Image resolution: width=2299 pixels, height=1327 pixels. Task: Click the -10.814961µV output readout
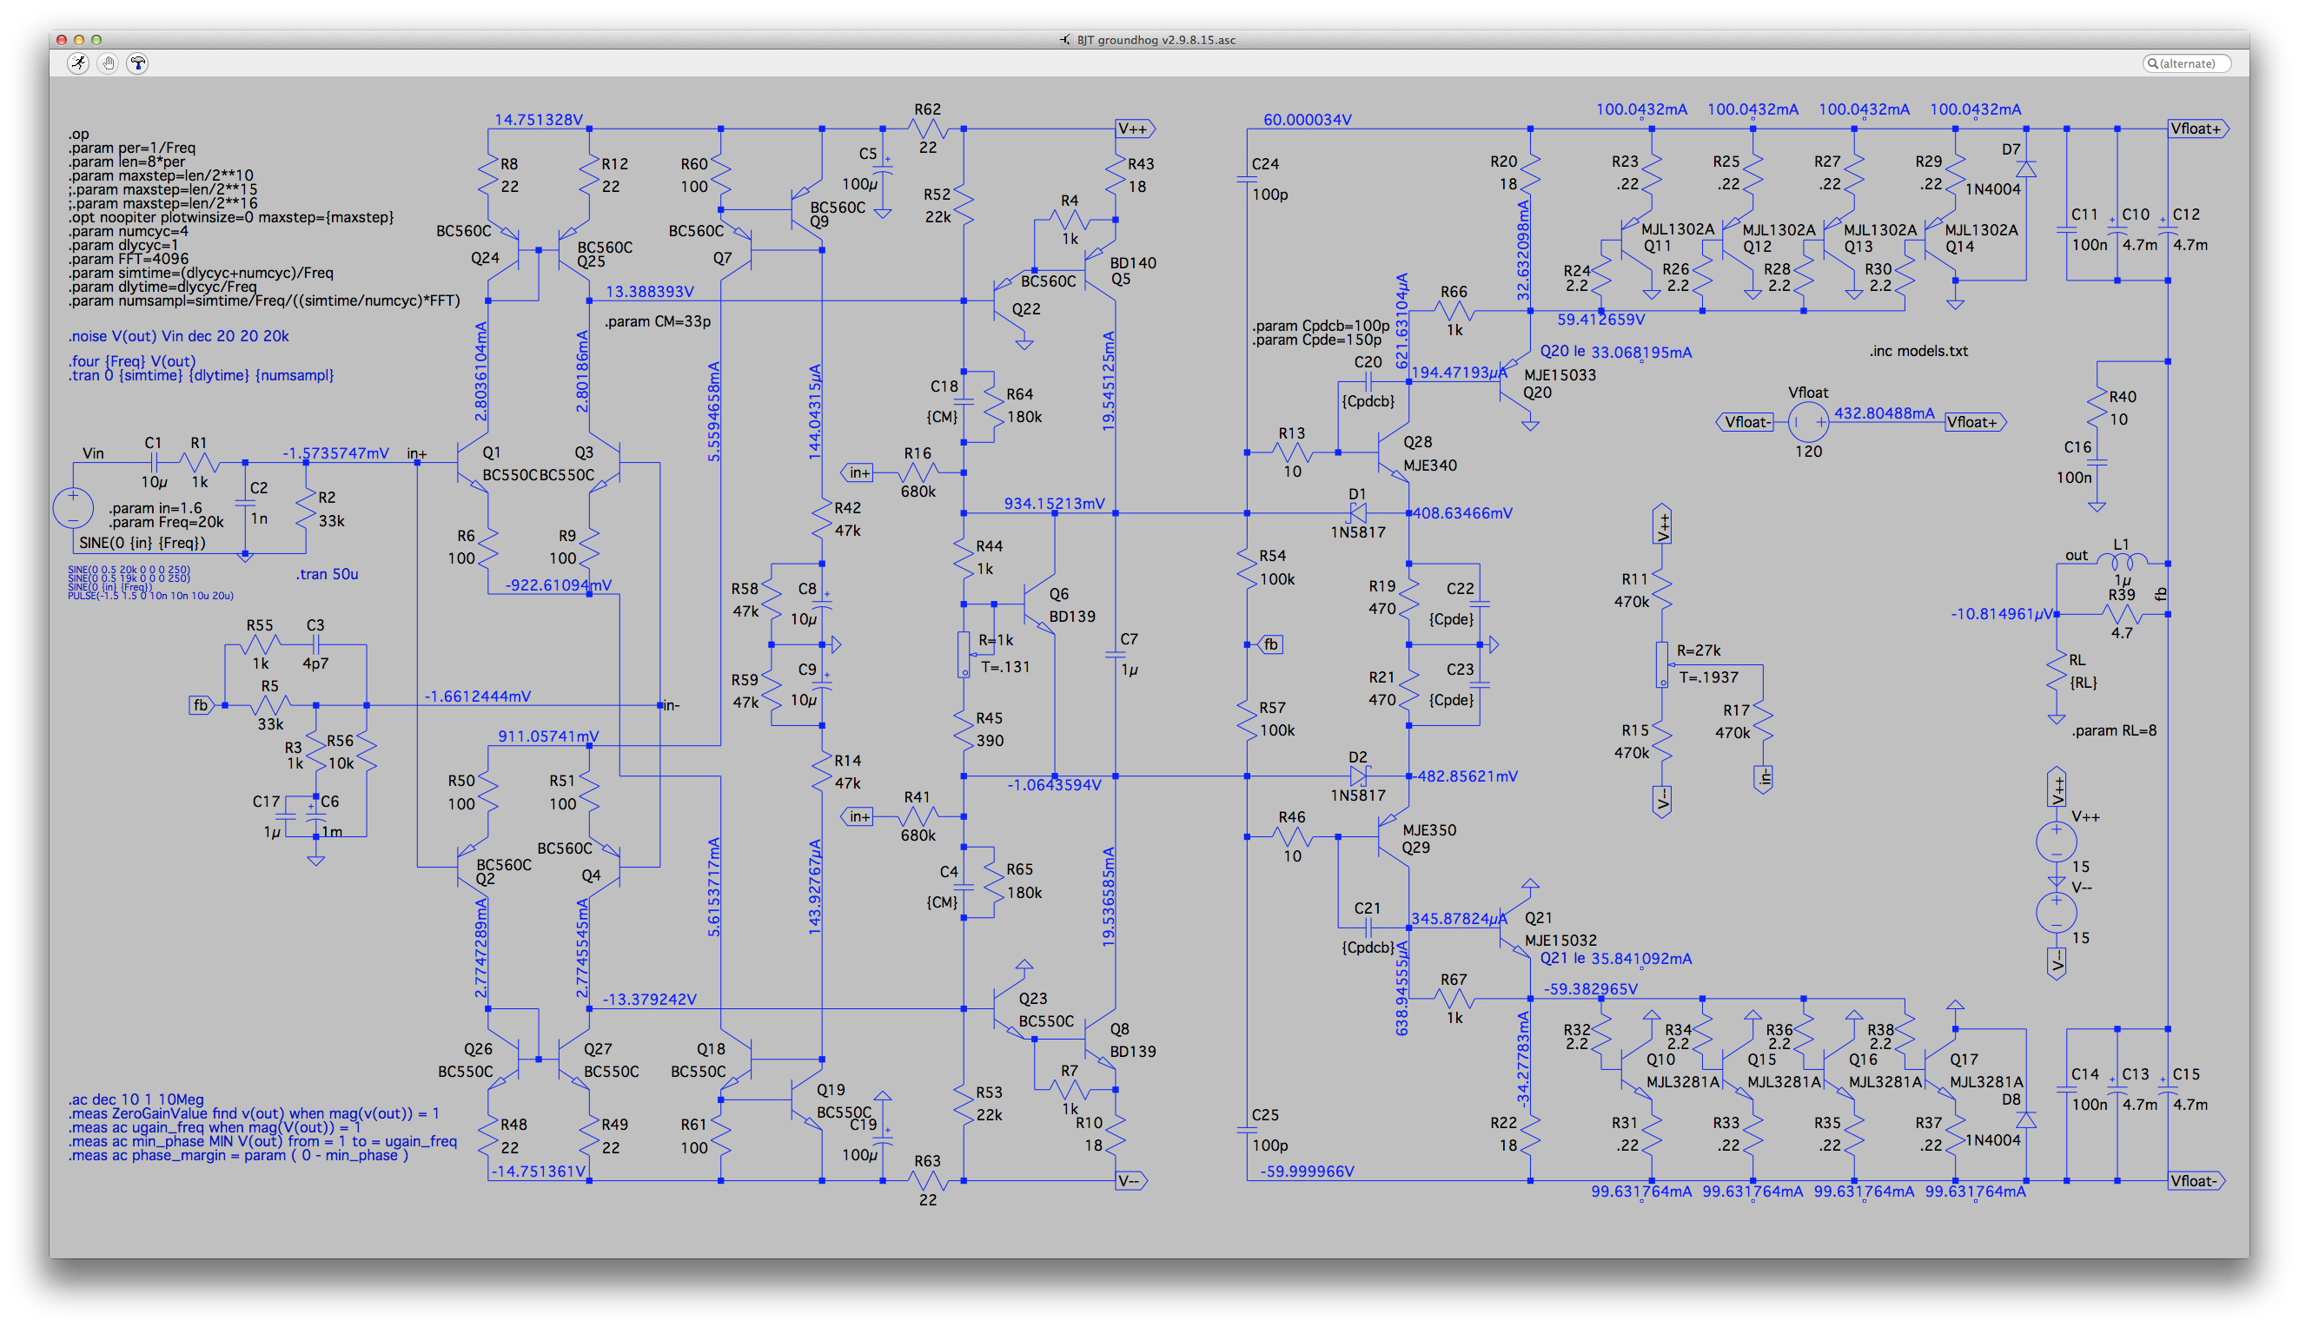click(2002, 614)
